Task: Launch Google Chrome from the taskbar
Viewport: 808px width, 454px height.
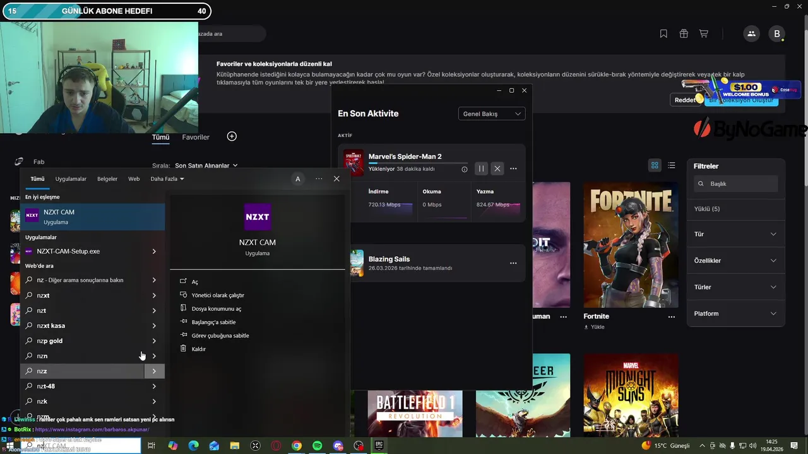Action: pos(297,446)
